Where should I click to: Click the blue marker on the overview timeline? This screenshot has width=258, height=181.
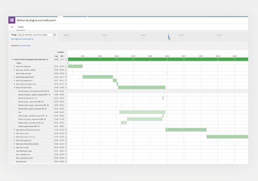coord(169,36)
